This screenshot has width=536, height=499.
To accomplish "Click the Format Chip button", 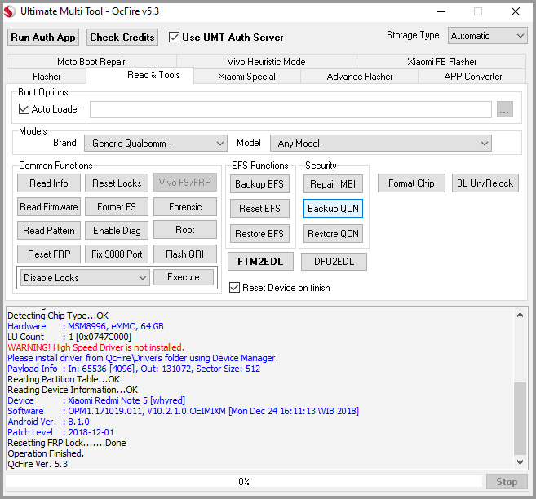I will [411, 183].
